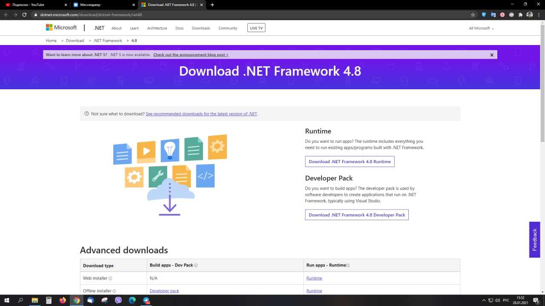
Task: Reload the page with refresh icon
Action: 24,14
